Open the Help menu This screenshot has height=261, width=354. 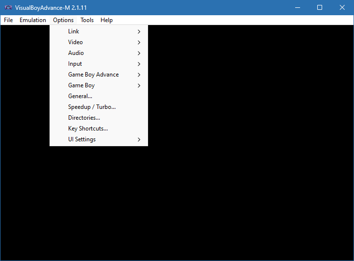point(106,20)
